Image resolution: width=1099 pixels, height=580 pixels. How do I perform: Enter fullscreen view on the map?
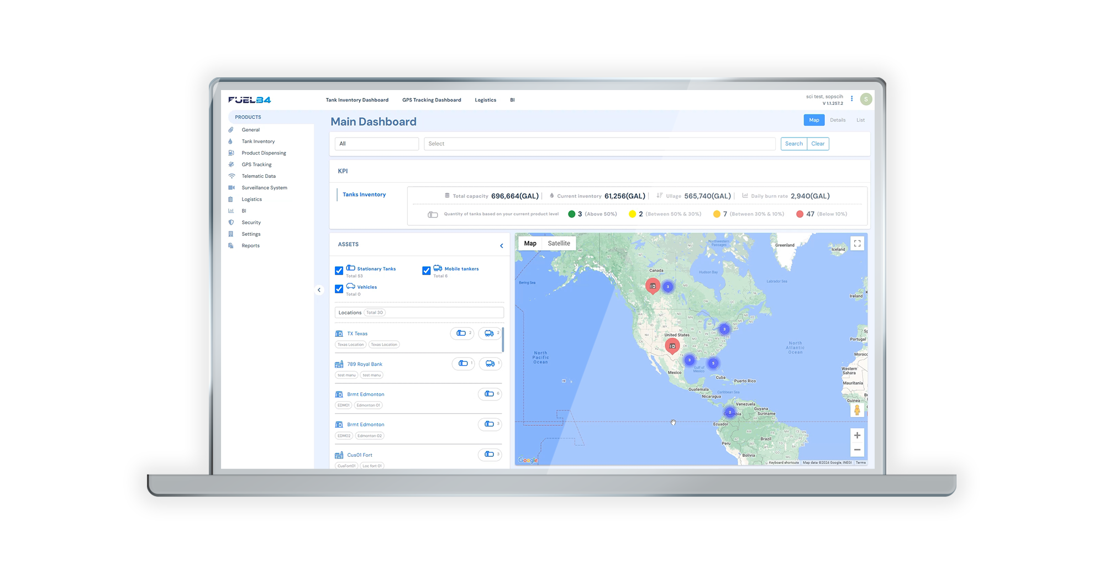[857, 243]
